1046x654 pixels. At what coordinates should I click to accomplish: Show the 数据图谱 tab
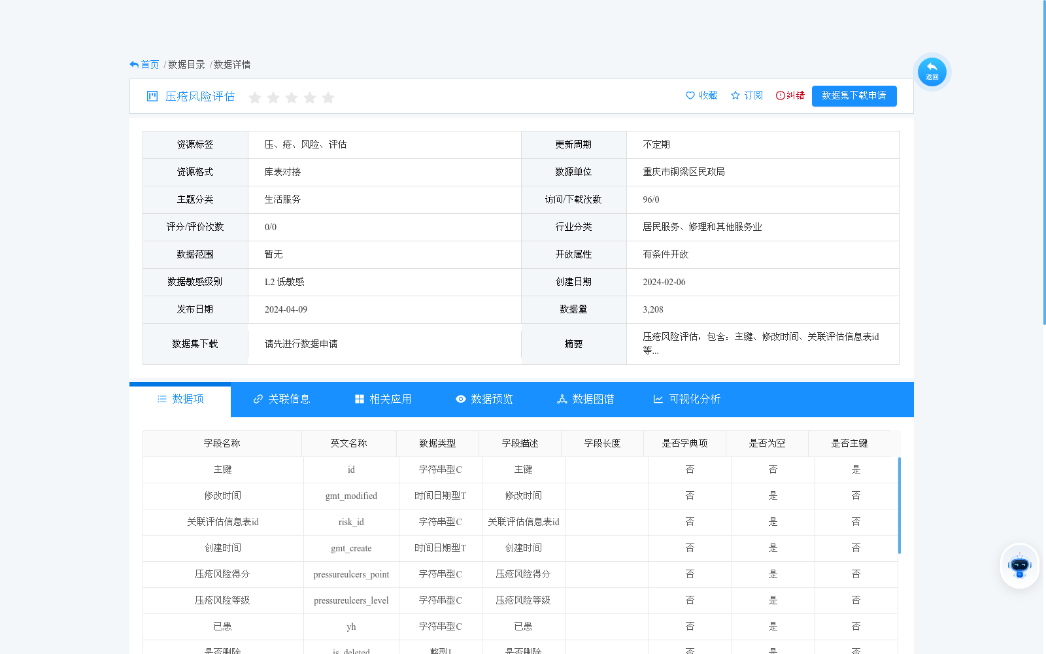point(585,400)
